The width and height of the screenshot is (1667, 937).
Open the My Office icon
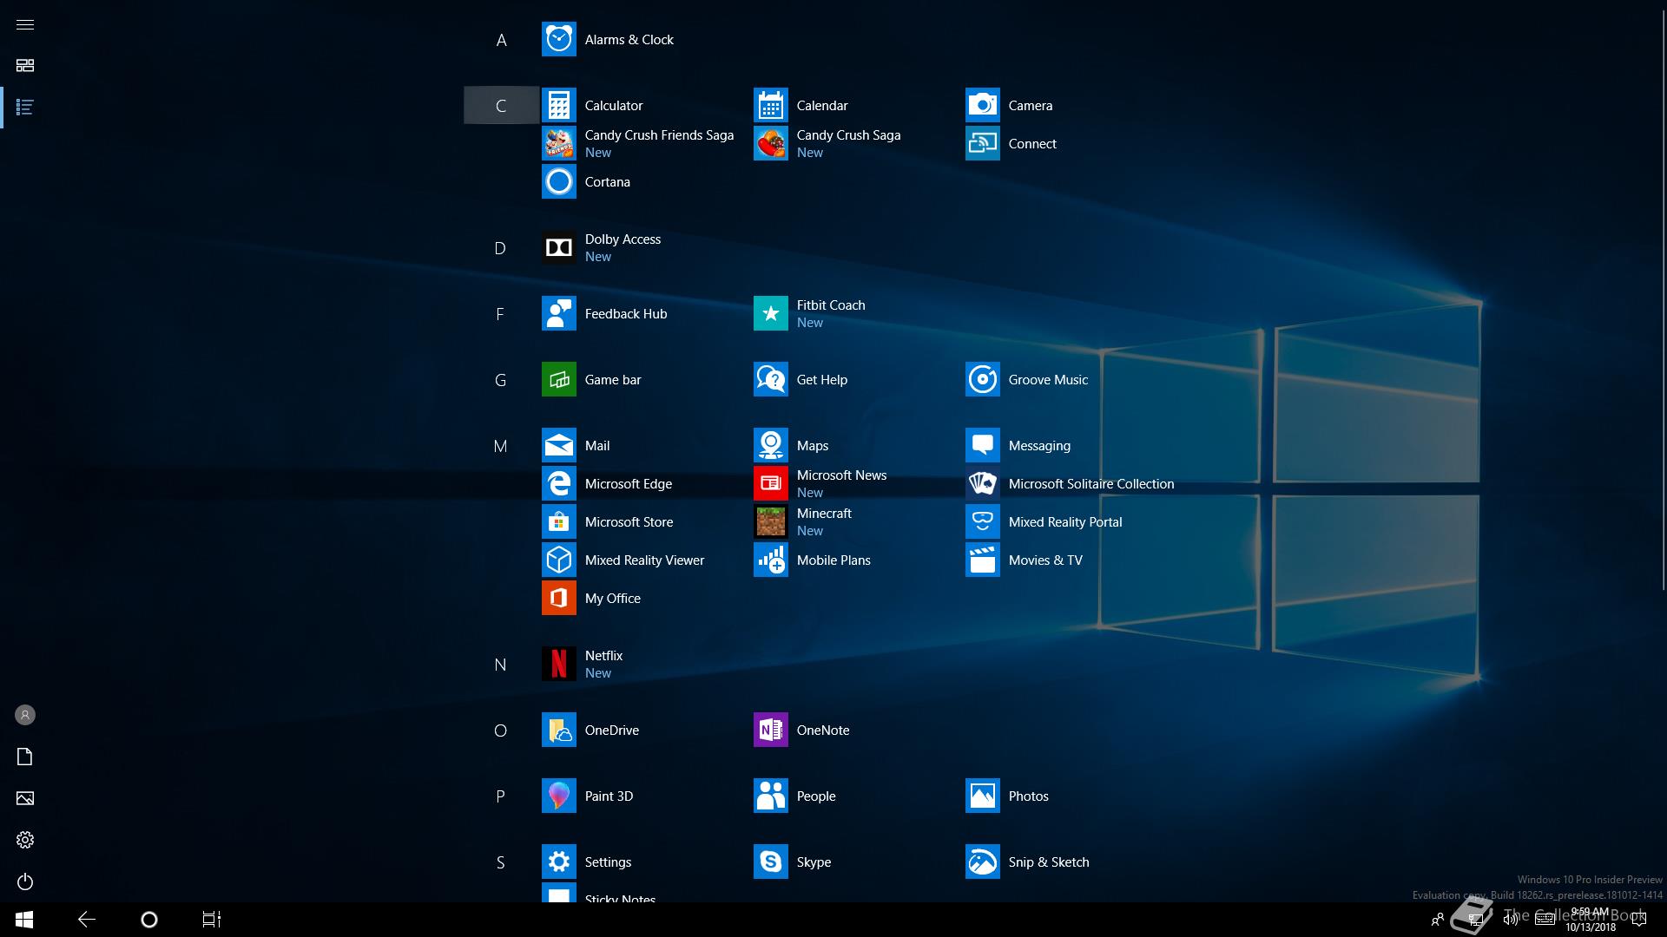pyautogui.click(x=558, y=599)
